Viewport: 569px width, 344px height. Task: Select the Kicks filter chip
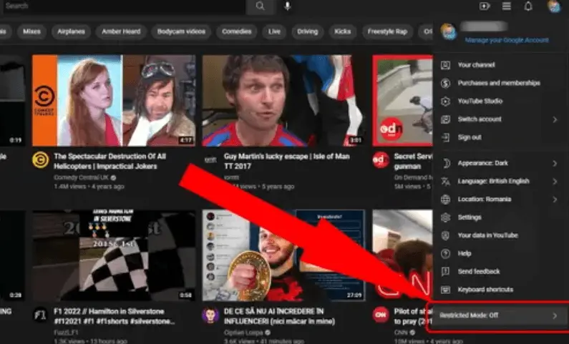(343, 31)
